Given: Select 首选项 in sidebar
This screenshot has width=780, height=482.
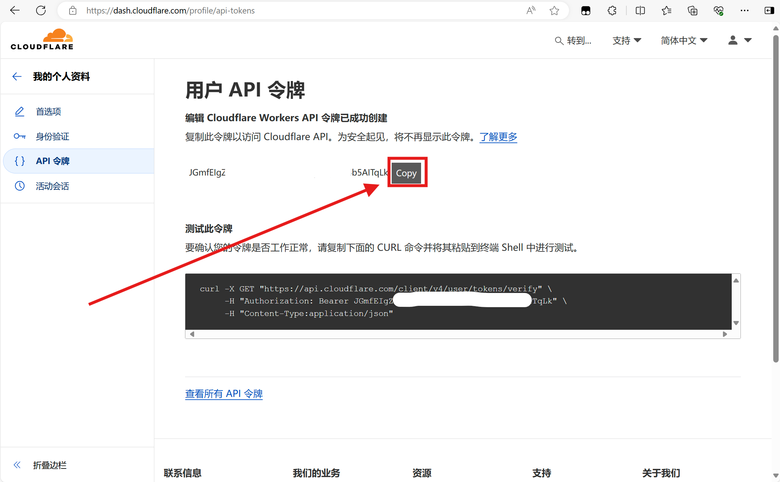Looking at the screenshot, I should 48,112.
